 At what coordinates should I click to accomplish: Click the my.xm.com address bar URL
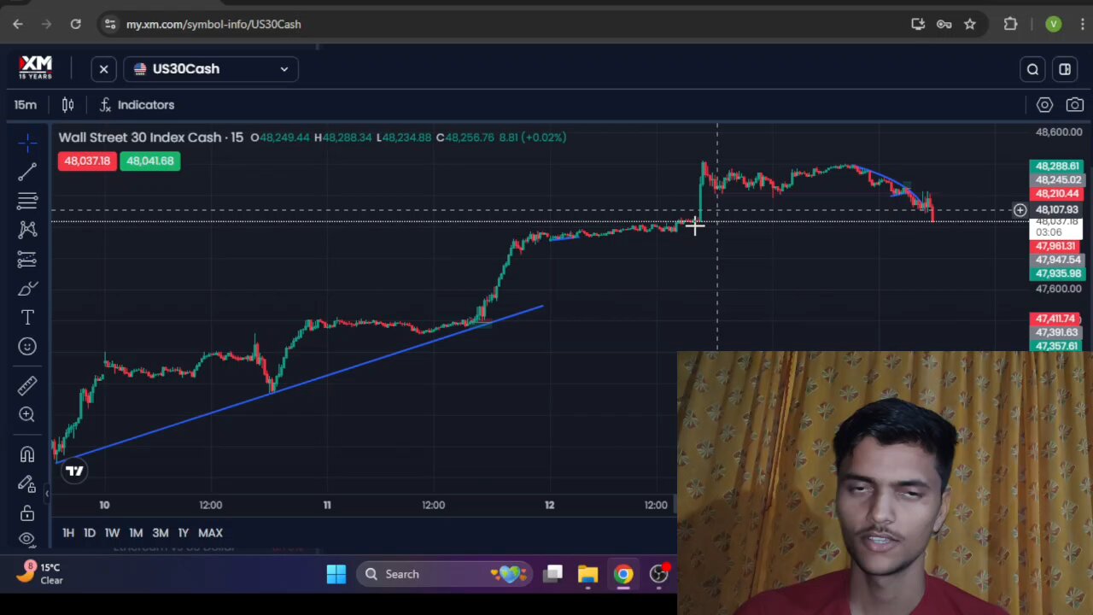coord(213,24)
